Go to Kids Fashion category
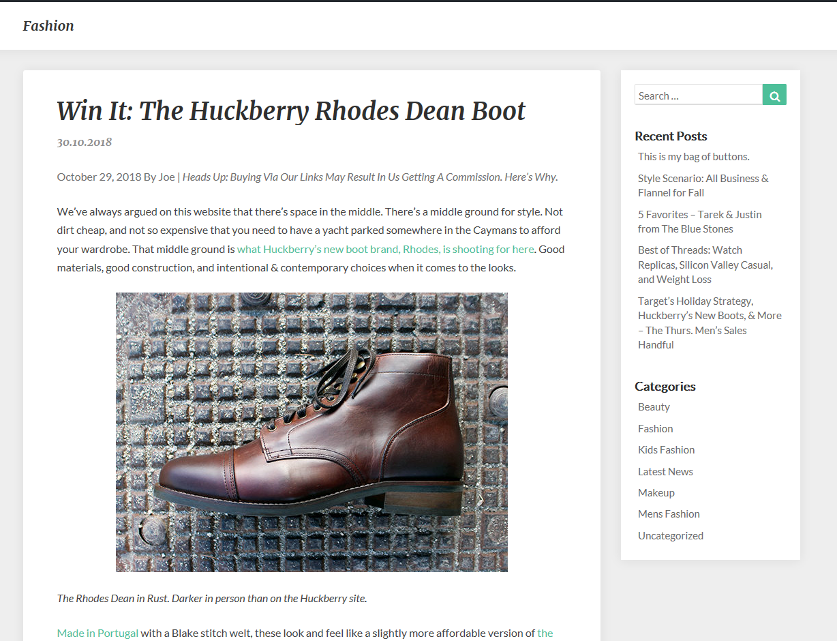The width and height of the screenshot is (837, 641). tap(666, 450)
